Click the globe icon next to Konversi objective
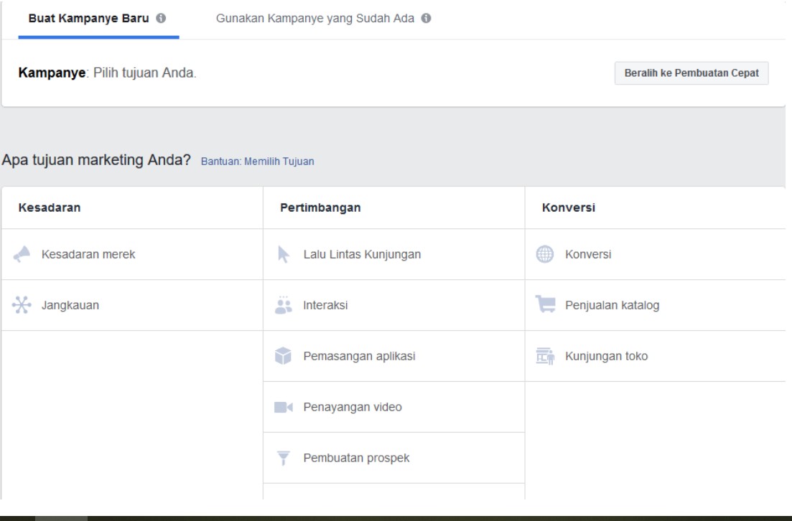792x521 pixels. click(x=544, y=254)
